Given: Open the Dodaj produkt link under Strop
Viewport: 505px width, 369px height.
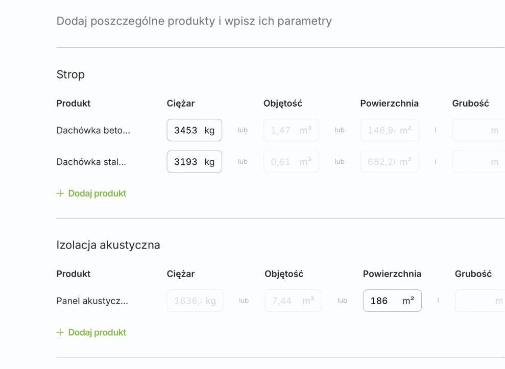Looking at the screenshot, I should 97,193.
